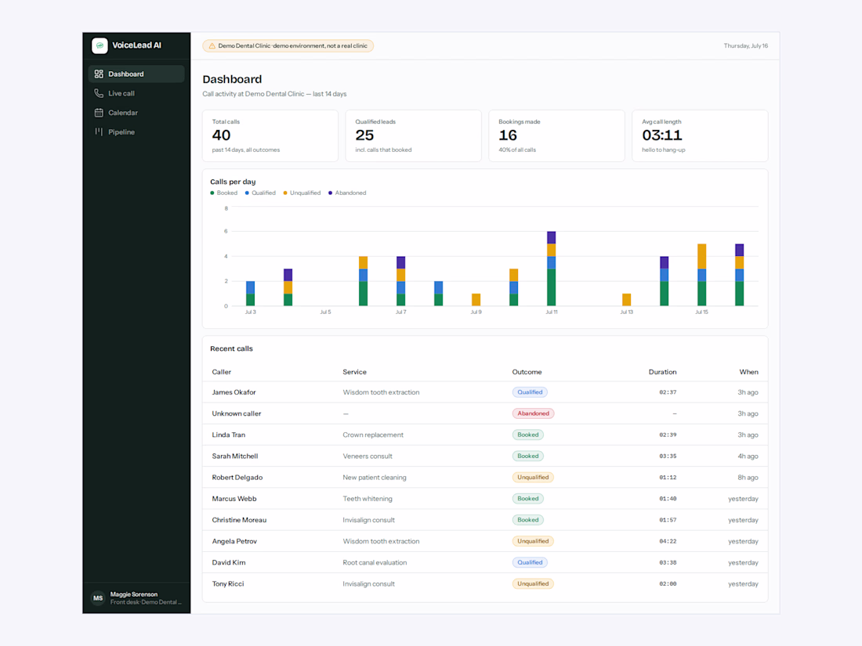The image size is (862, 646).
Task: Select the Bookings made card
Action: pos(557,135)
